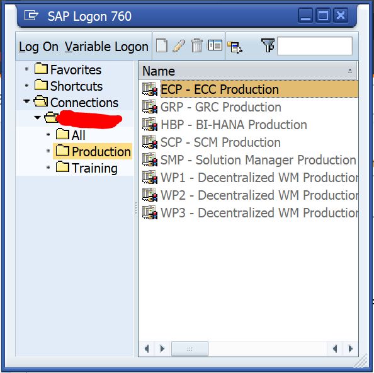Click the Variable Logon button
Viewport: 374px width, 373px height.
(x=106, y=47)
